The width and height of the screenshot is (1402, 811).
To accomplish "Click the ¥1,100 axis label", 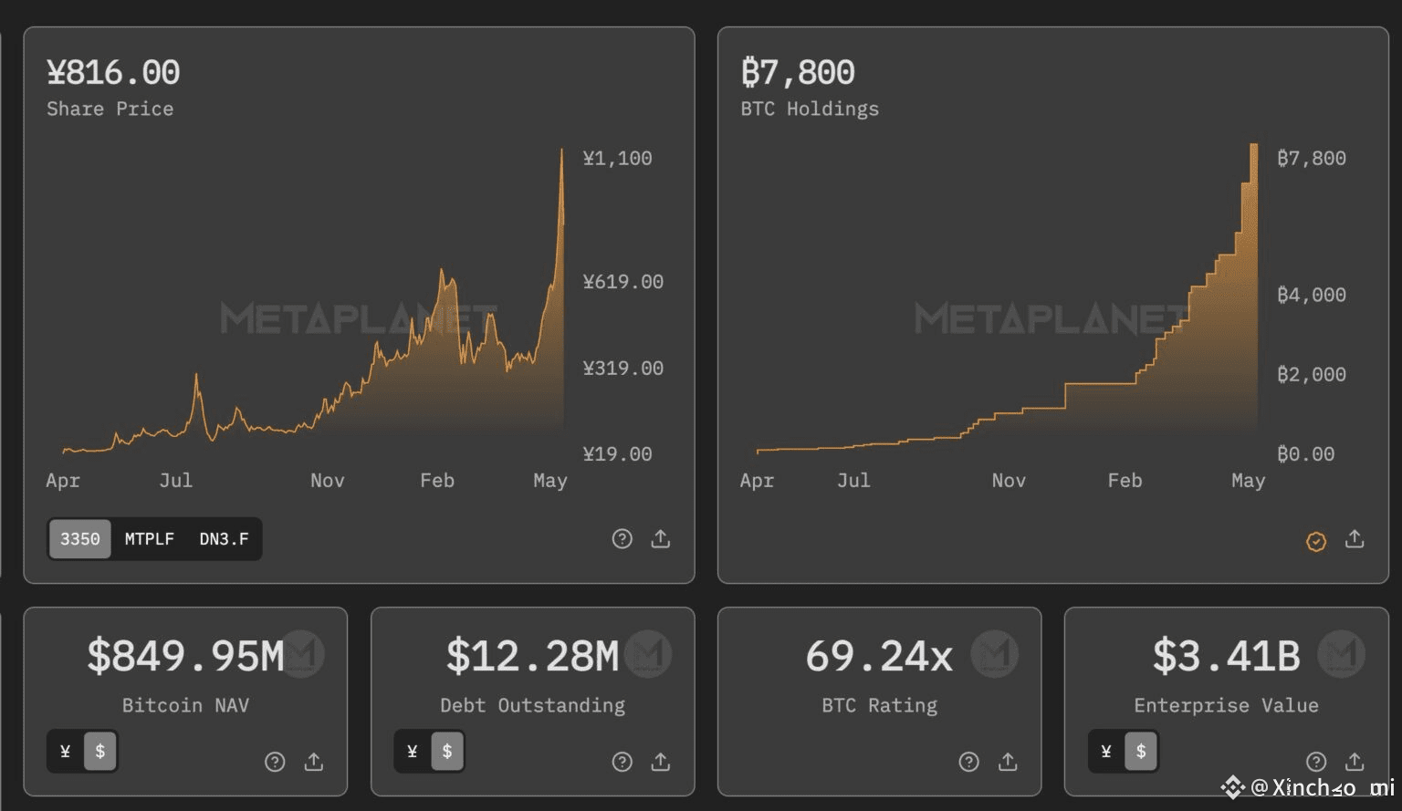I will pos(618,158).
